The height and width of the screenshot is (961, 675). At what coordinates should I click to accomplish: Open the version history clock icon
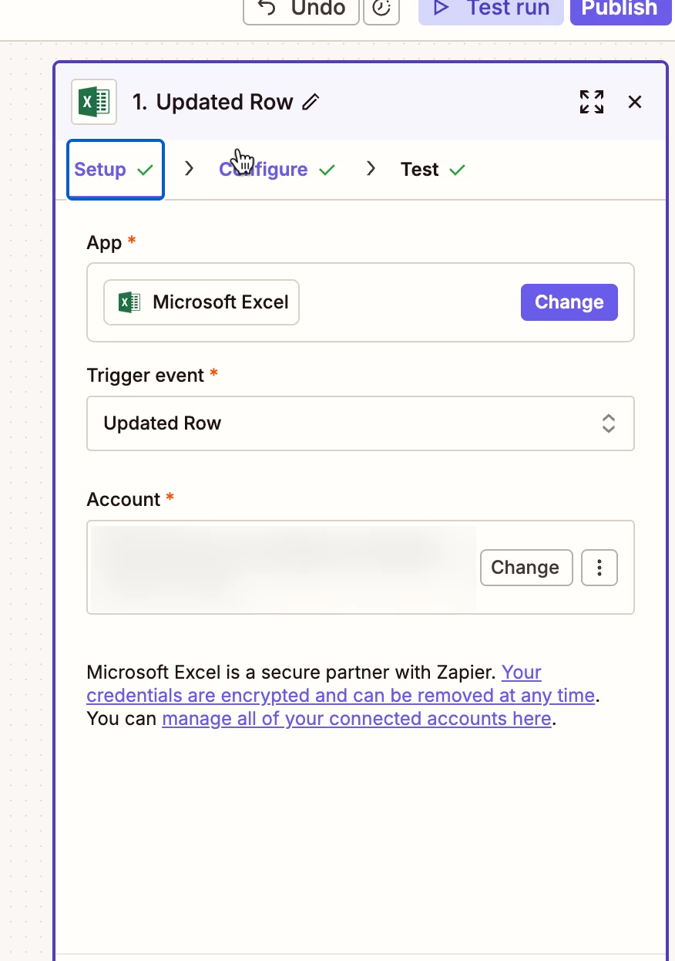pos(381,9)
